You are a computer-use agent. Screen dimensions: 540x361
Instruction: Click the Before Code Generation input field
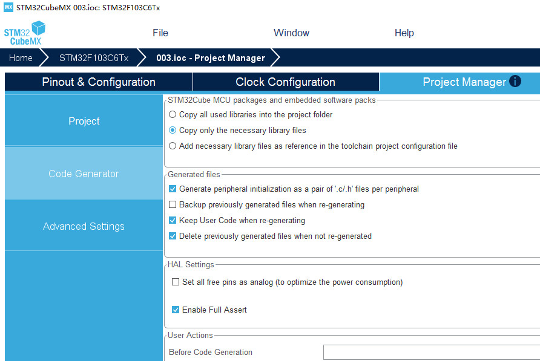point(432,353)
